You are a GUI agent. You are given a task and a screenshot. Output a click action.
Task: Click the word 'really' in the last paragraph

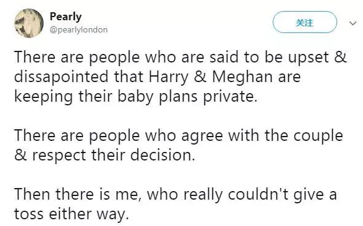click(203, 195)
